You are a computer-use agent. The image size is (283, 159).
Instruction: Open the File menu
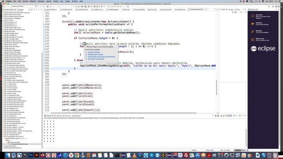pos(15,1)
